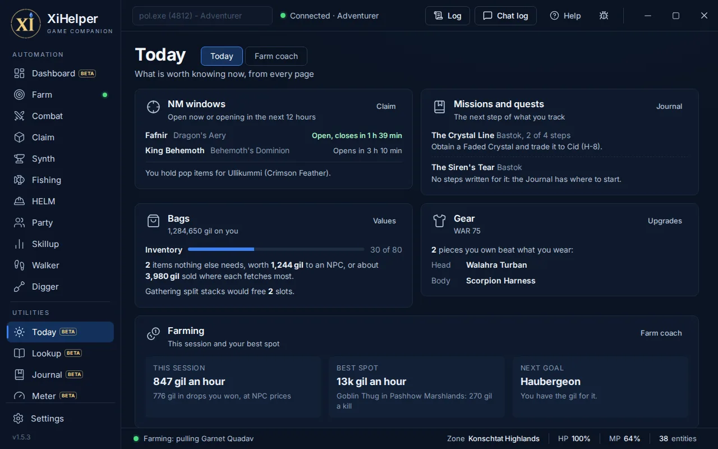Click the Walahra Turban gear entry
Screen dimensions: 718x449
tap(496, 265)
